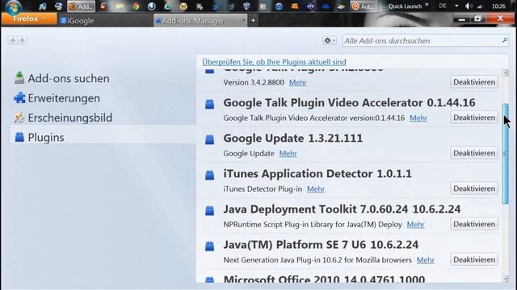517x290 pixels.
Task: Select the Microsoft Office 2010 plugin title
Action: [x=324, y=280]
